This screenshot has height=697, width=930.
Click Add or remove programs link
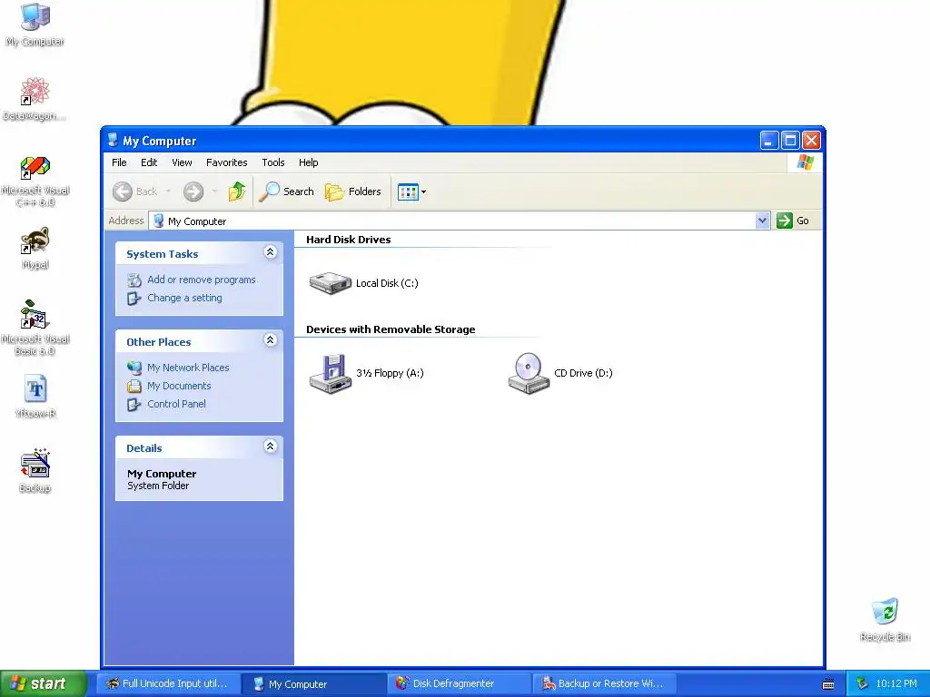click(202, 280)
